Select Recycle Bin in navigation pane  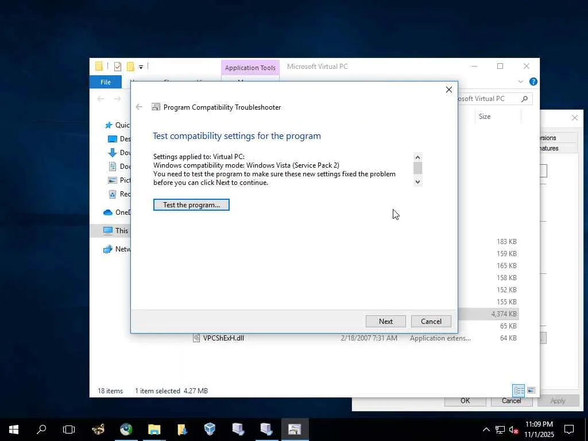pos(119,194)
